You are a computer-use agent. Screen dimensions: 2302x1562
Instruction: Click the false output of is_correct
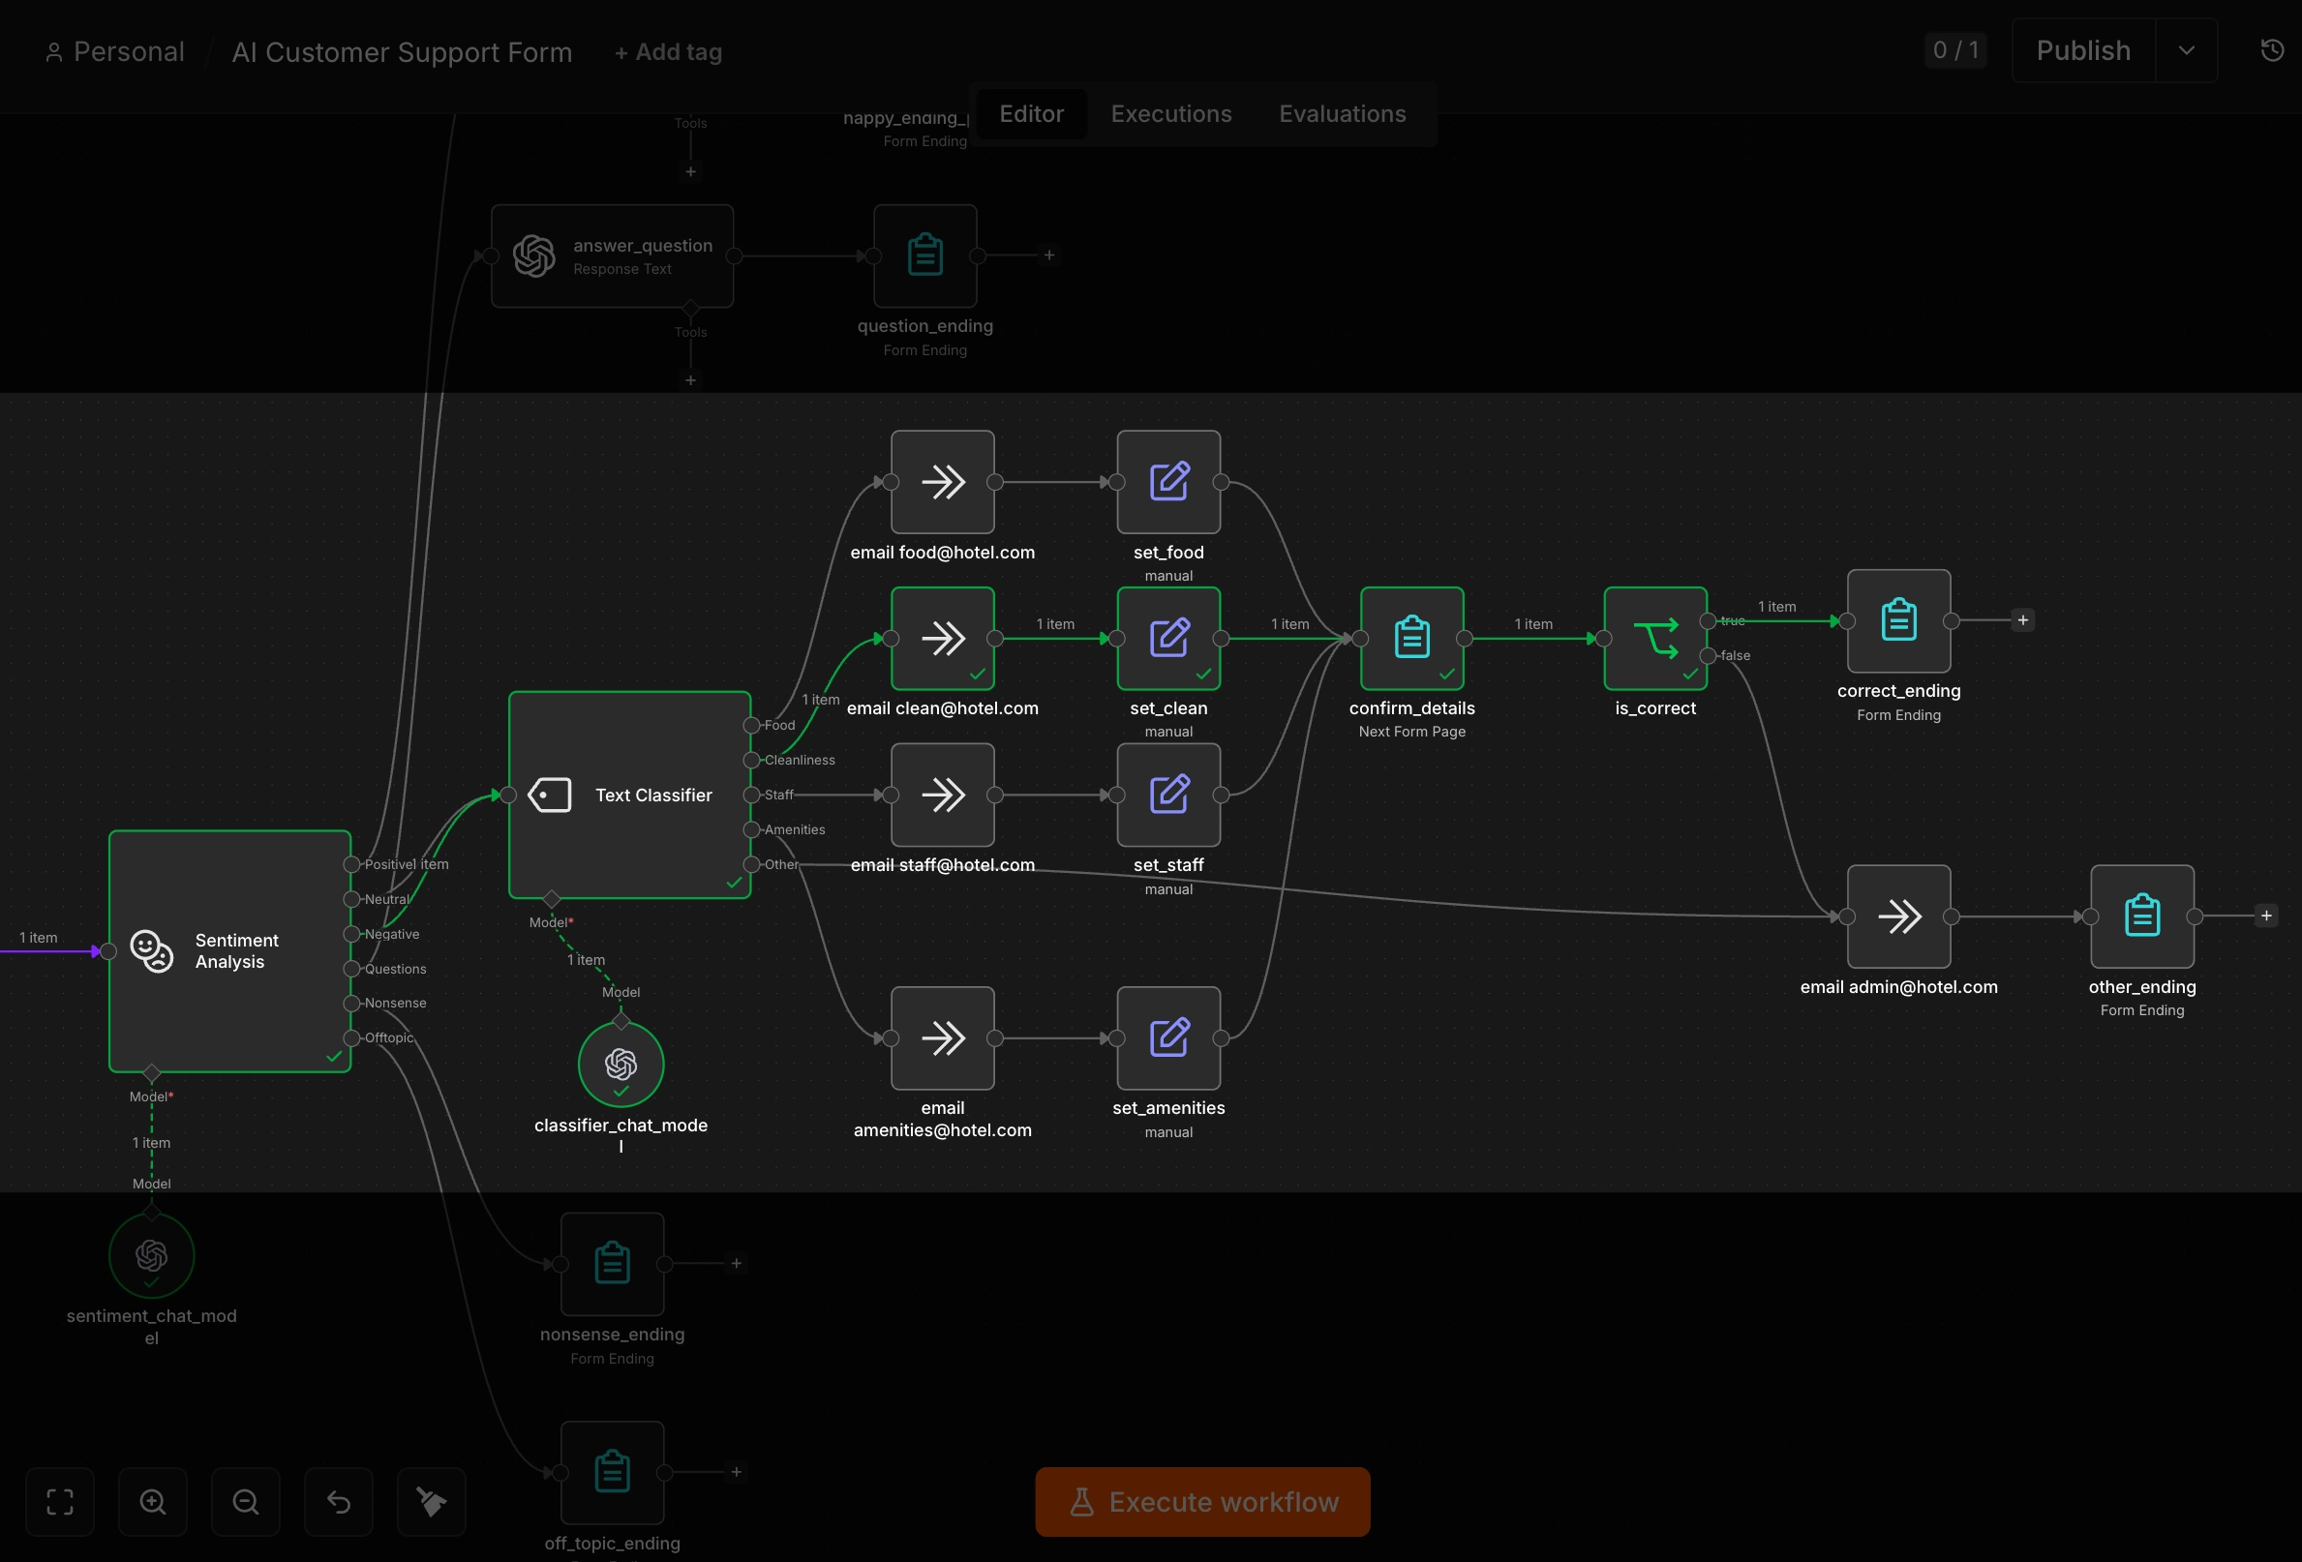(1708, 656)
